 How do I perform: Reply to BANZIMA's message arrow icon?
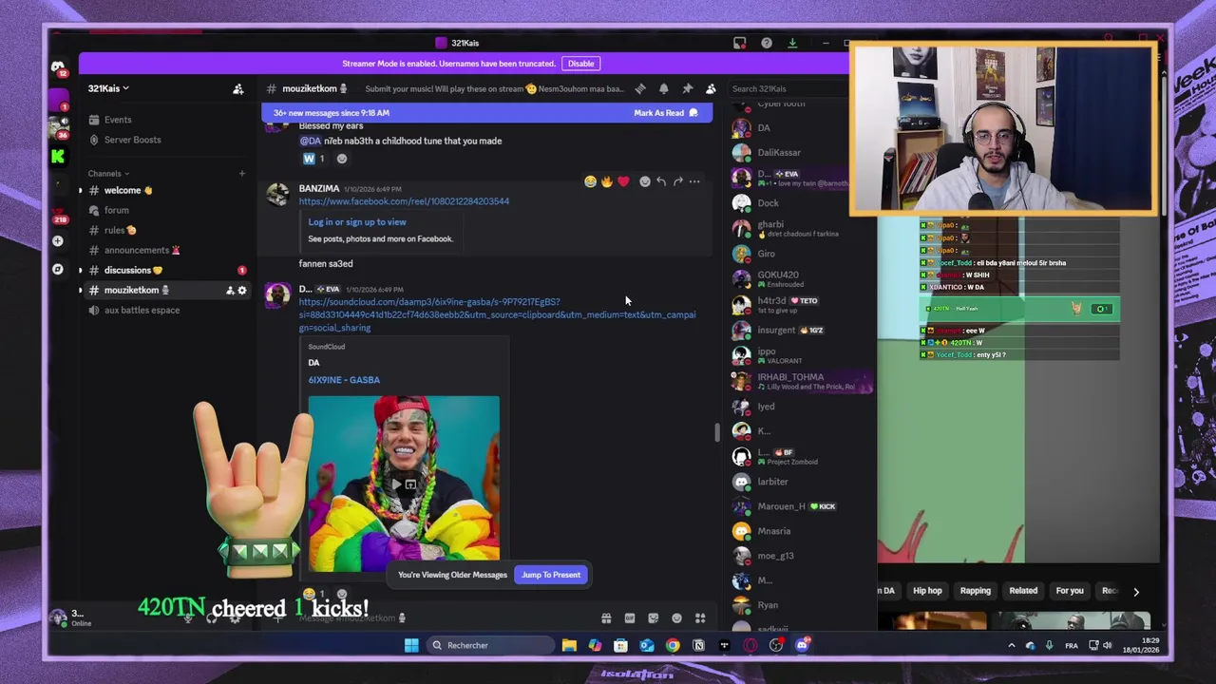661,181
